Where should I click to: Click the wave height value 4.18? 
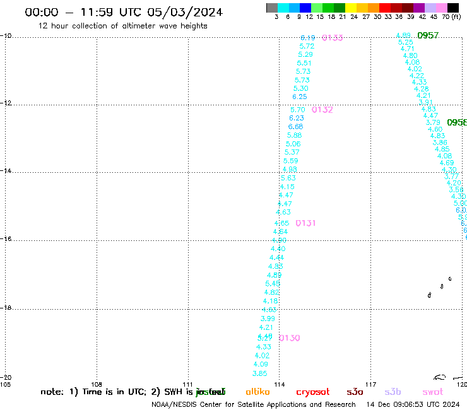pyautogui.click(x=271, y=302)
